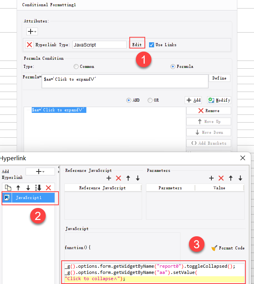
Task: Click Format Code button
Action: (228, 248)
